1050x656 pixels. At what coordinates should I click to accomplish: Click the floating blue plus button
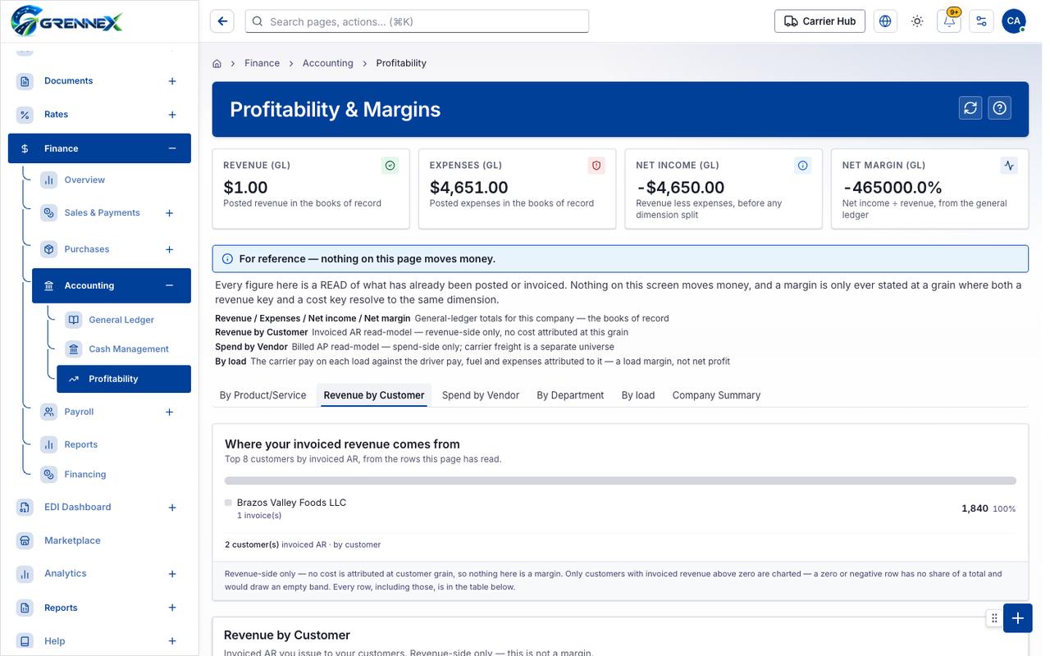tap(1018, 618)
